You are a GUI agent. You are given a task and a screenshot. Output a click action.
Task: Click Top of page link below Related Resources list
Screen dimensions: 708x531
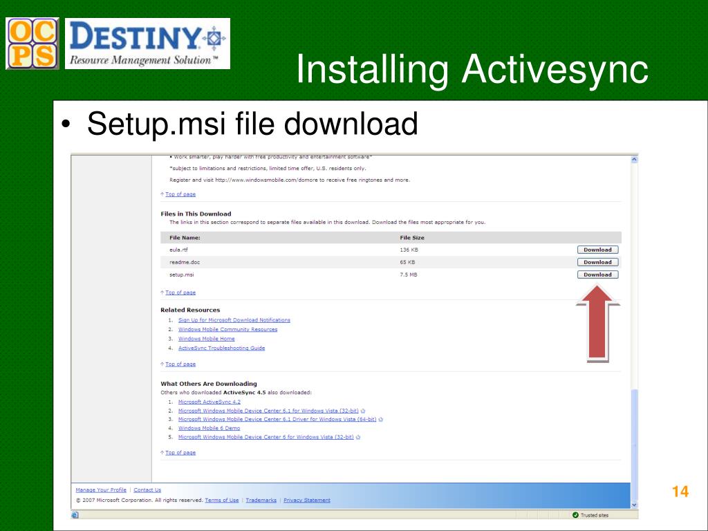(x=180, y=364)
